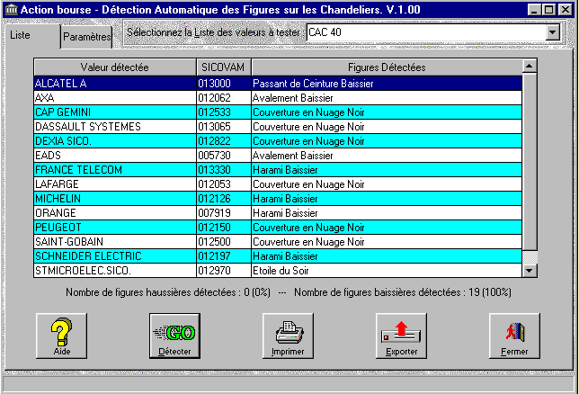
Task: Select the SCHNEIDER ELECTRIC row
Action: (278, 256)
